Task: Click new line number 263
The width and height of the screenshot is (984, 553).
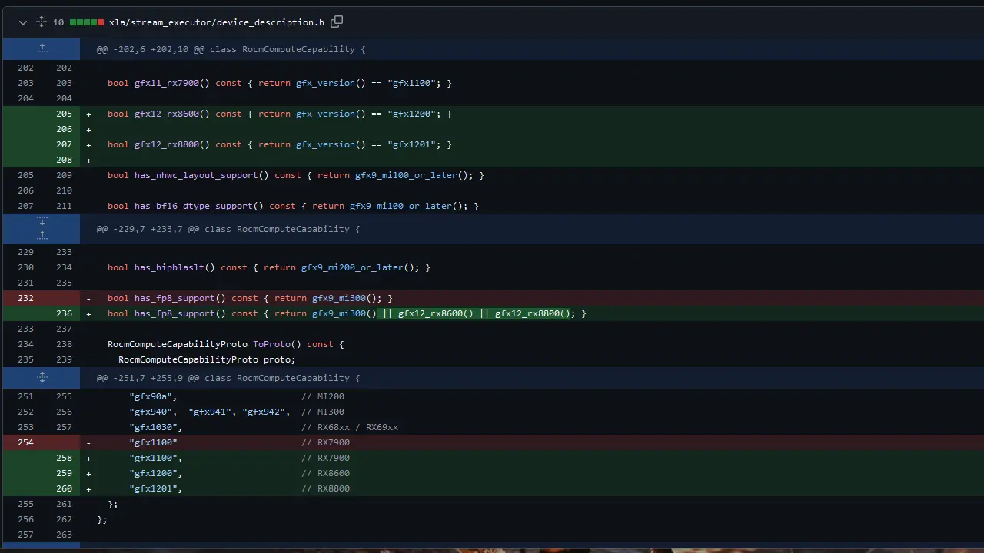Action: click(64, 535)
